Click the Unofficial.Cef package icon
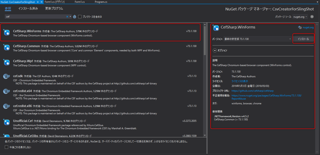Screen dimensions: 320x155 click(x=7, y=122)
